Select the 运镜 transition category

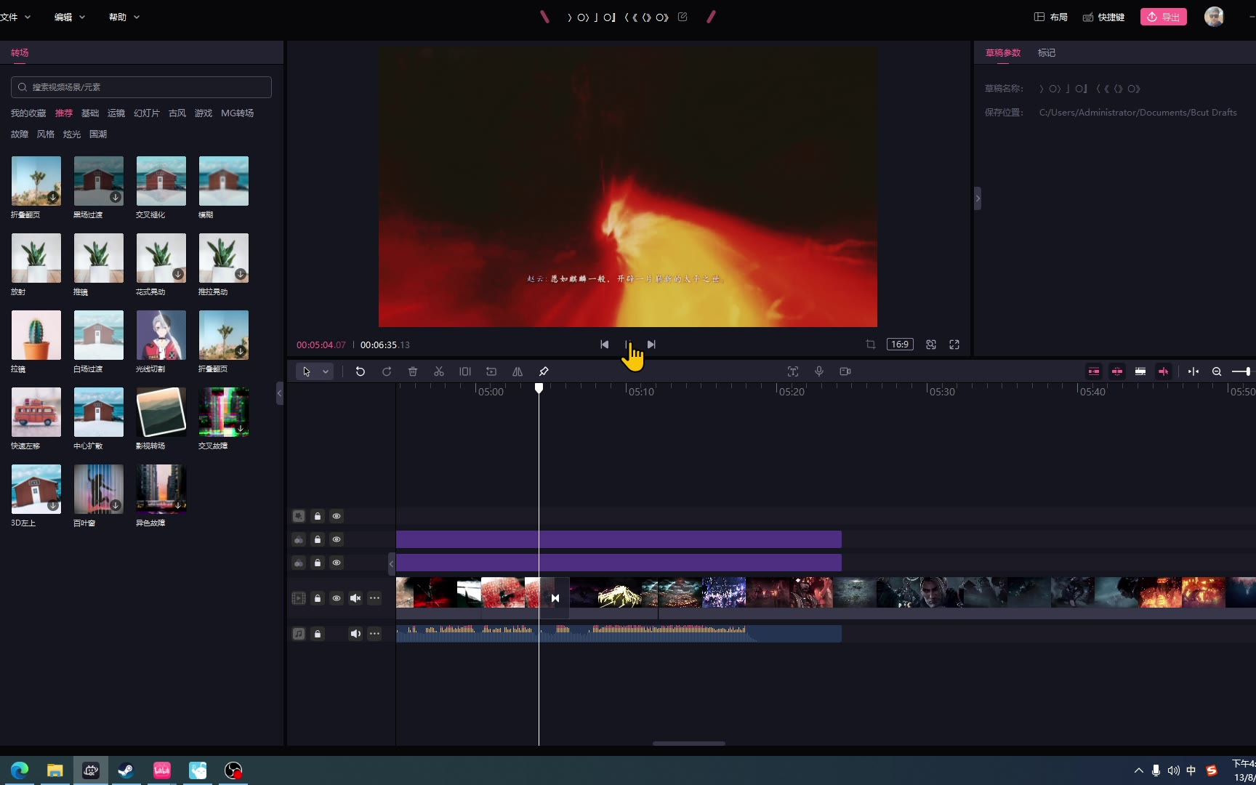click(x=116, y=113)
